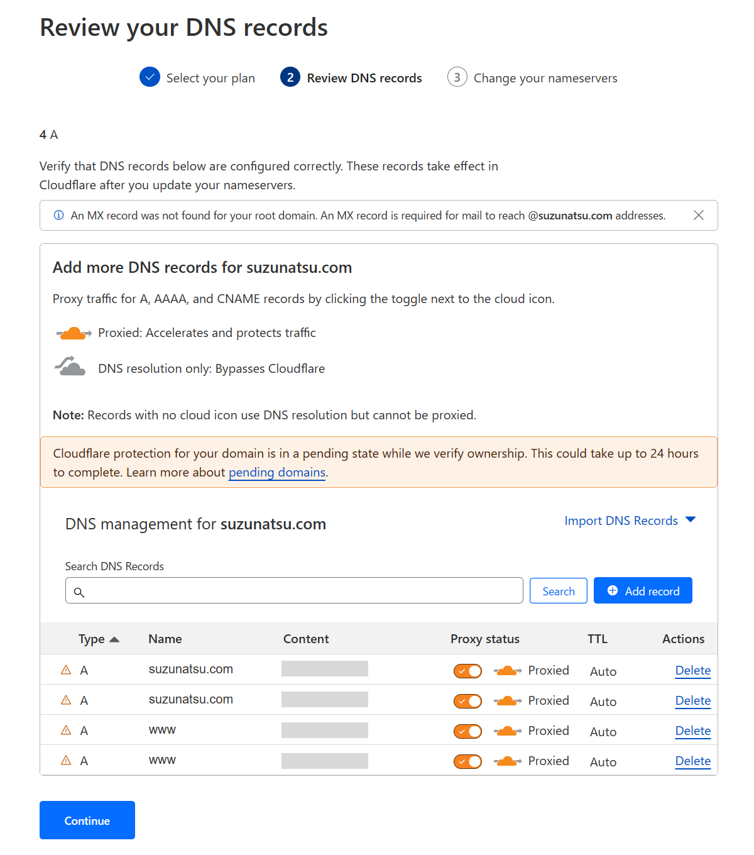The height and width of the screenshot is (855, 754).
Task: Click Proxied label in second suzunatsu.com row
Action: tap(549, 700)
